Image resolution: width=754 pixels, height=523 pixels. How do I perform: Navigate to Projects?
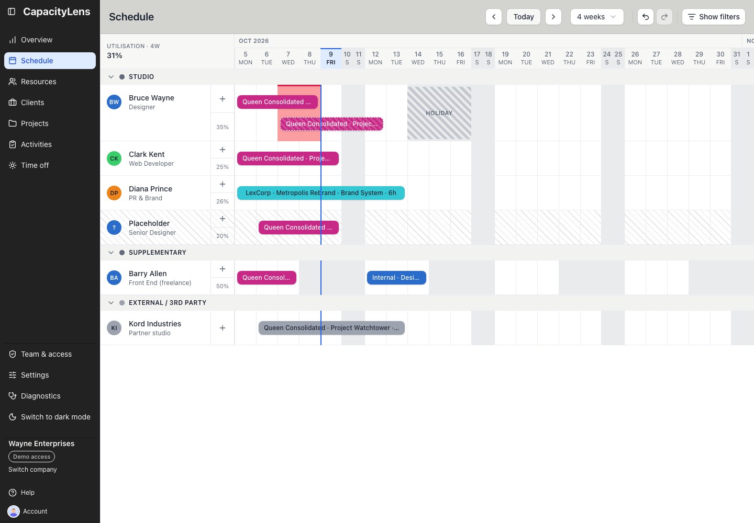click(x=50, y=123)
